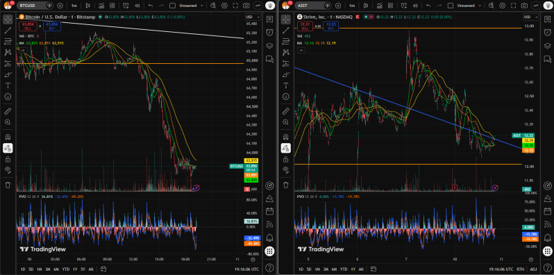
Task: Select the YTD range tab on the ASST chart
Action: (344, 269)
